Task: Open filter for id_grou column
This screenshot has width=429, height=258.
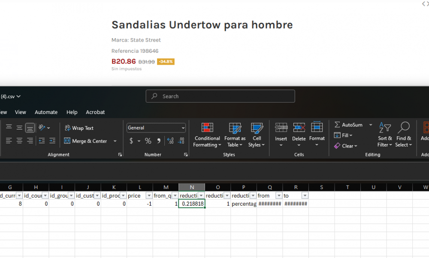Action: pyautogui.click(x=71, y=196)
